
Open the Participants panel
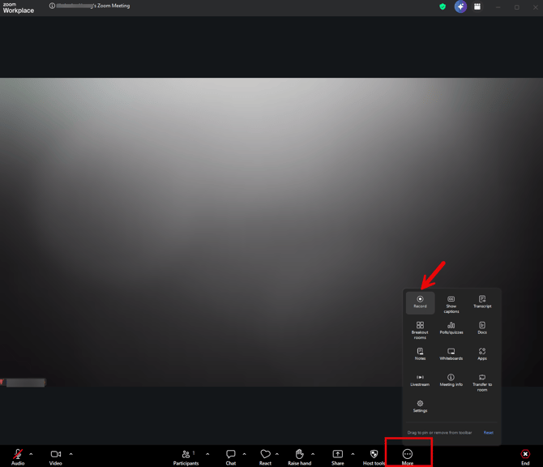(186, 456)
